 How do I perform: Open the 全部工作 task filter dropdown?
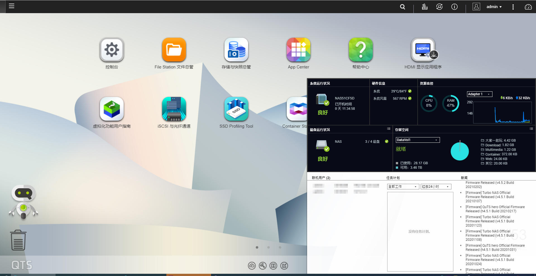[403, 187]
